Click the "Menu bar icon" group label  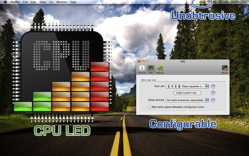point(149,80)
